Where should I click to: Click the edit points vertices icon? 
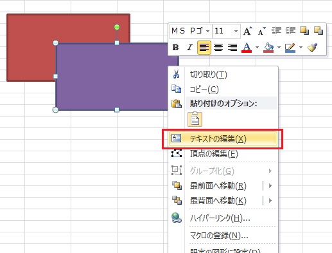[x=177, y=153]
